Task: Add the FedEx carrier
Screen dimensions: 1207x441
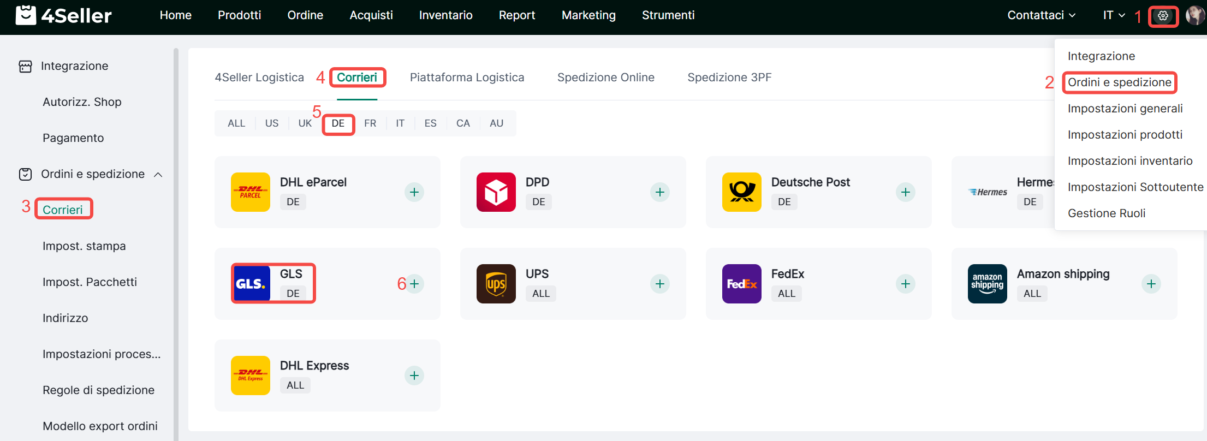Action: 906,284
